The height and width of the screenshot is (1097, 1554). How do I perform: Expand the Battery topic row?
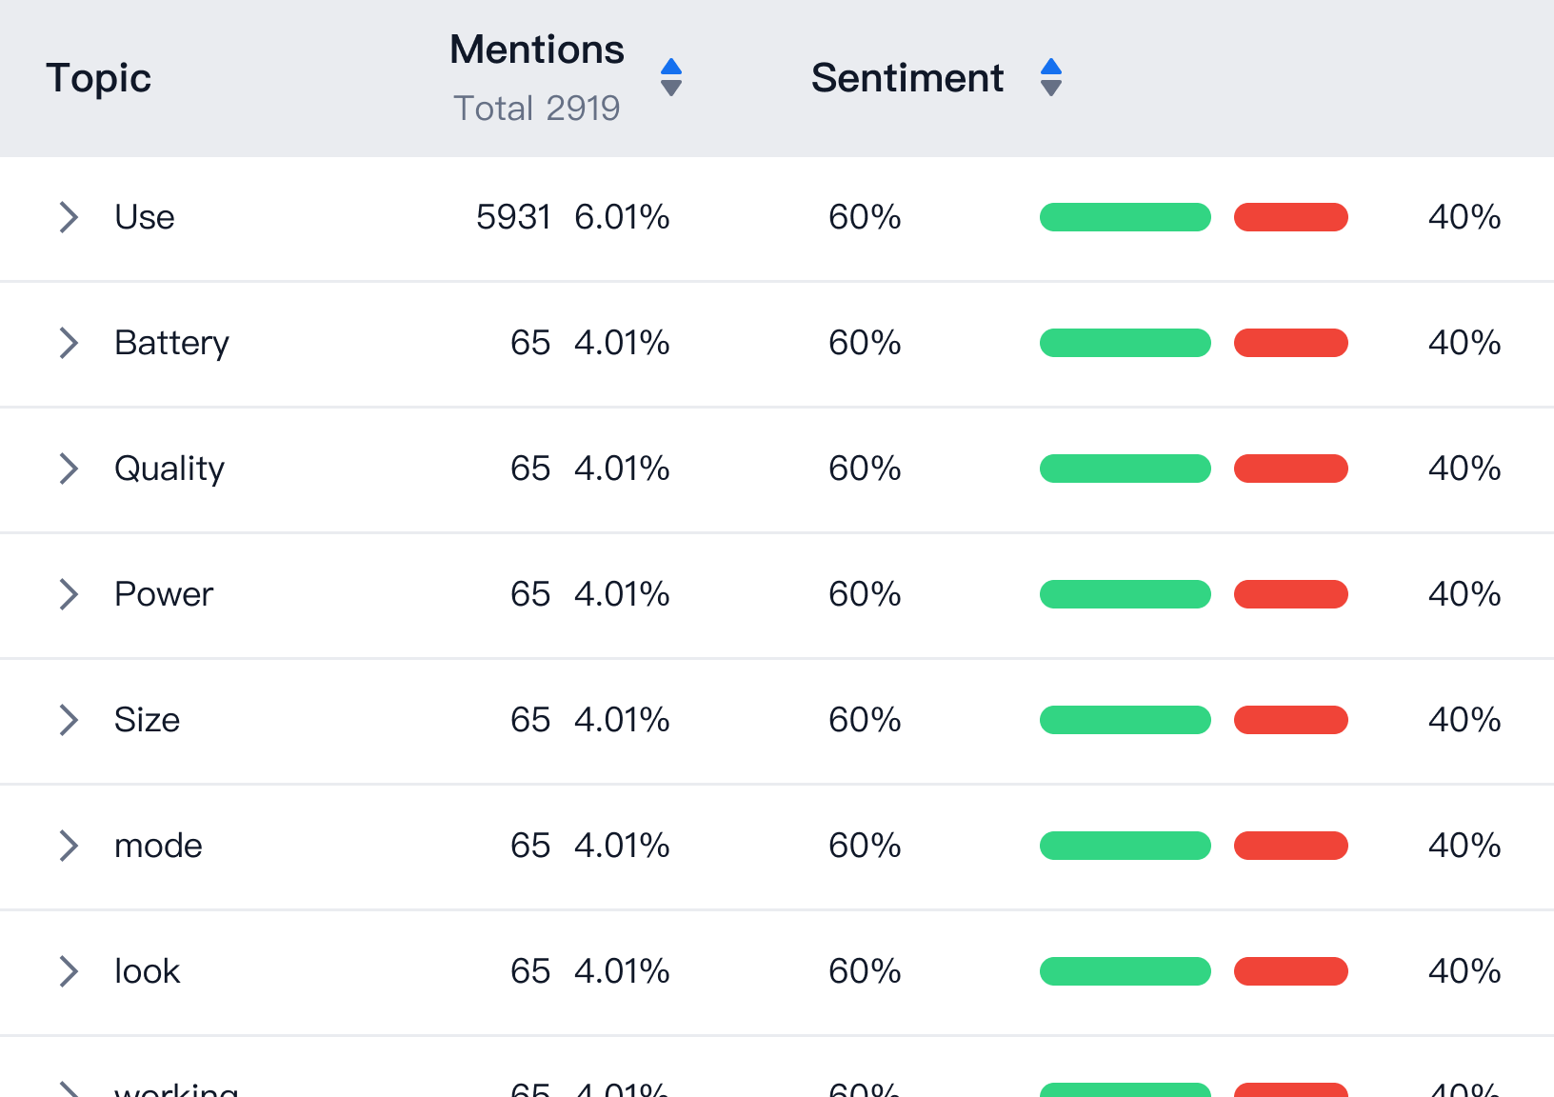click(68, 343)
